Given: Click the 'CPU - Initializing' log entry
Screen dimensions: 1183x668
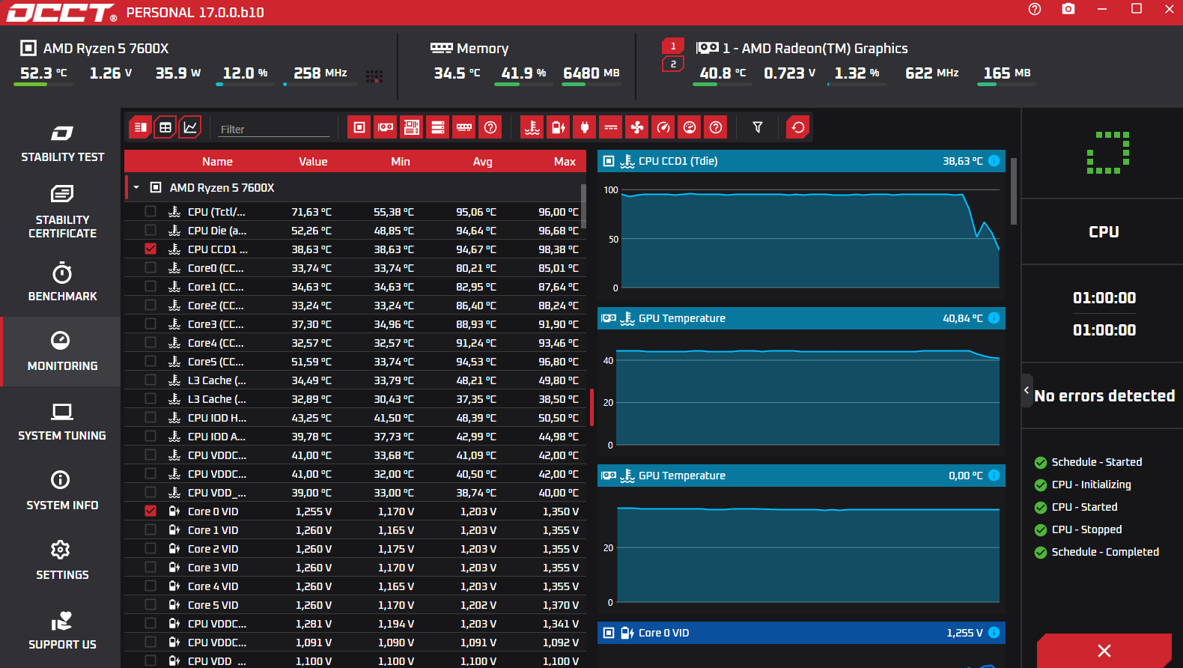Looking at the screenshot, I should (x=1091, y=485).
